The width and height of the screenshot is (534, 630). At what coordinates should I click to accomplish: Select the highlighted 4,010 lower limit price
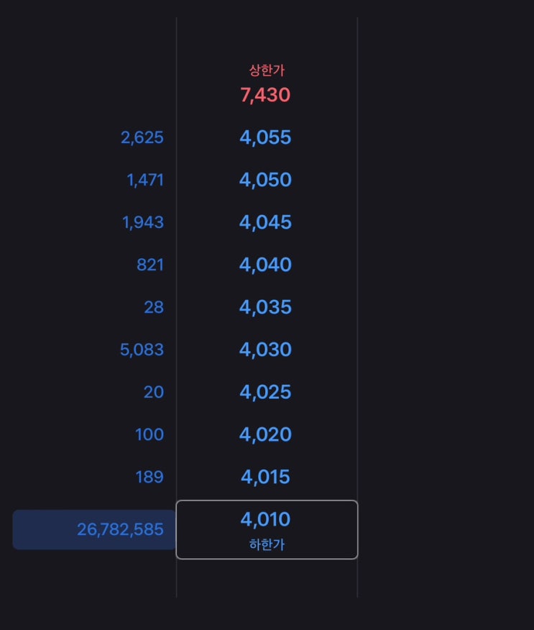pyautogui.click(x=267, y=529)
